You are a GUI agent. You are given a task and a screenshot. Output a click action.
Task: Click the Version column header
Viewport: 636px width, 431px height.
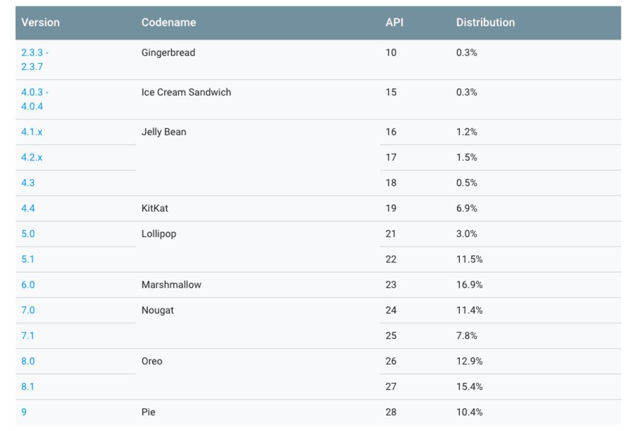click(41, 23)
